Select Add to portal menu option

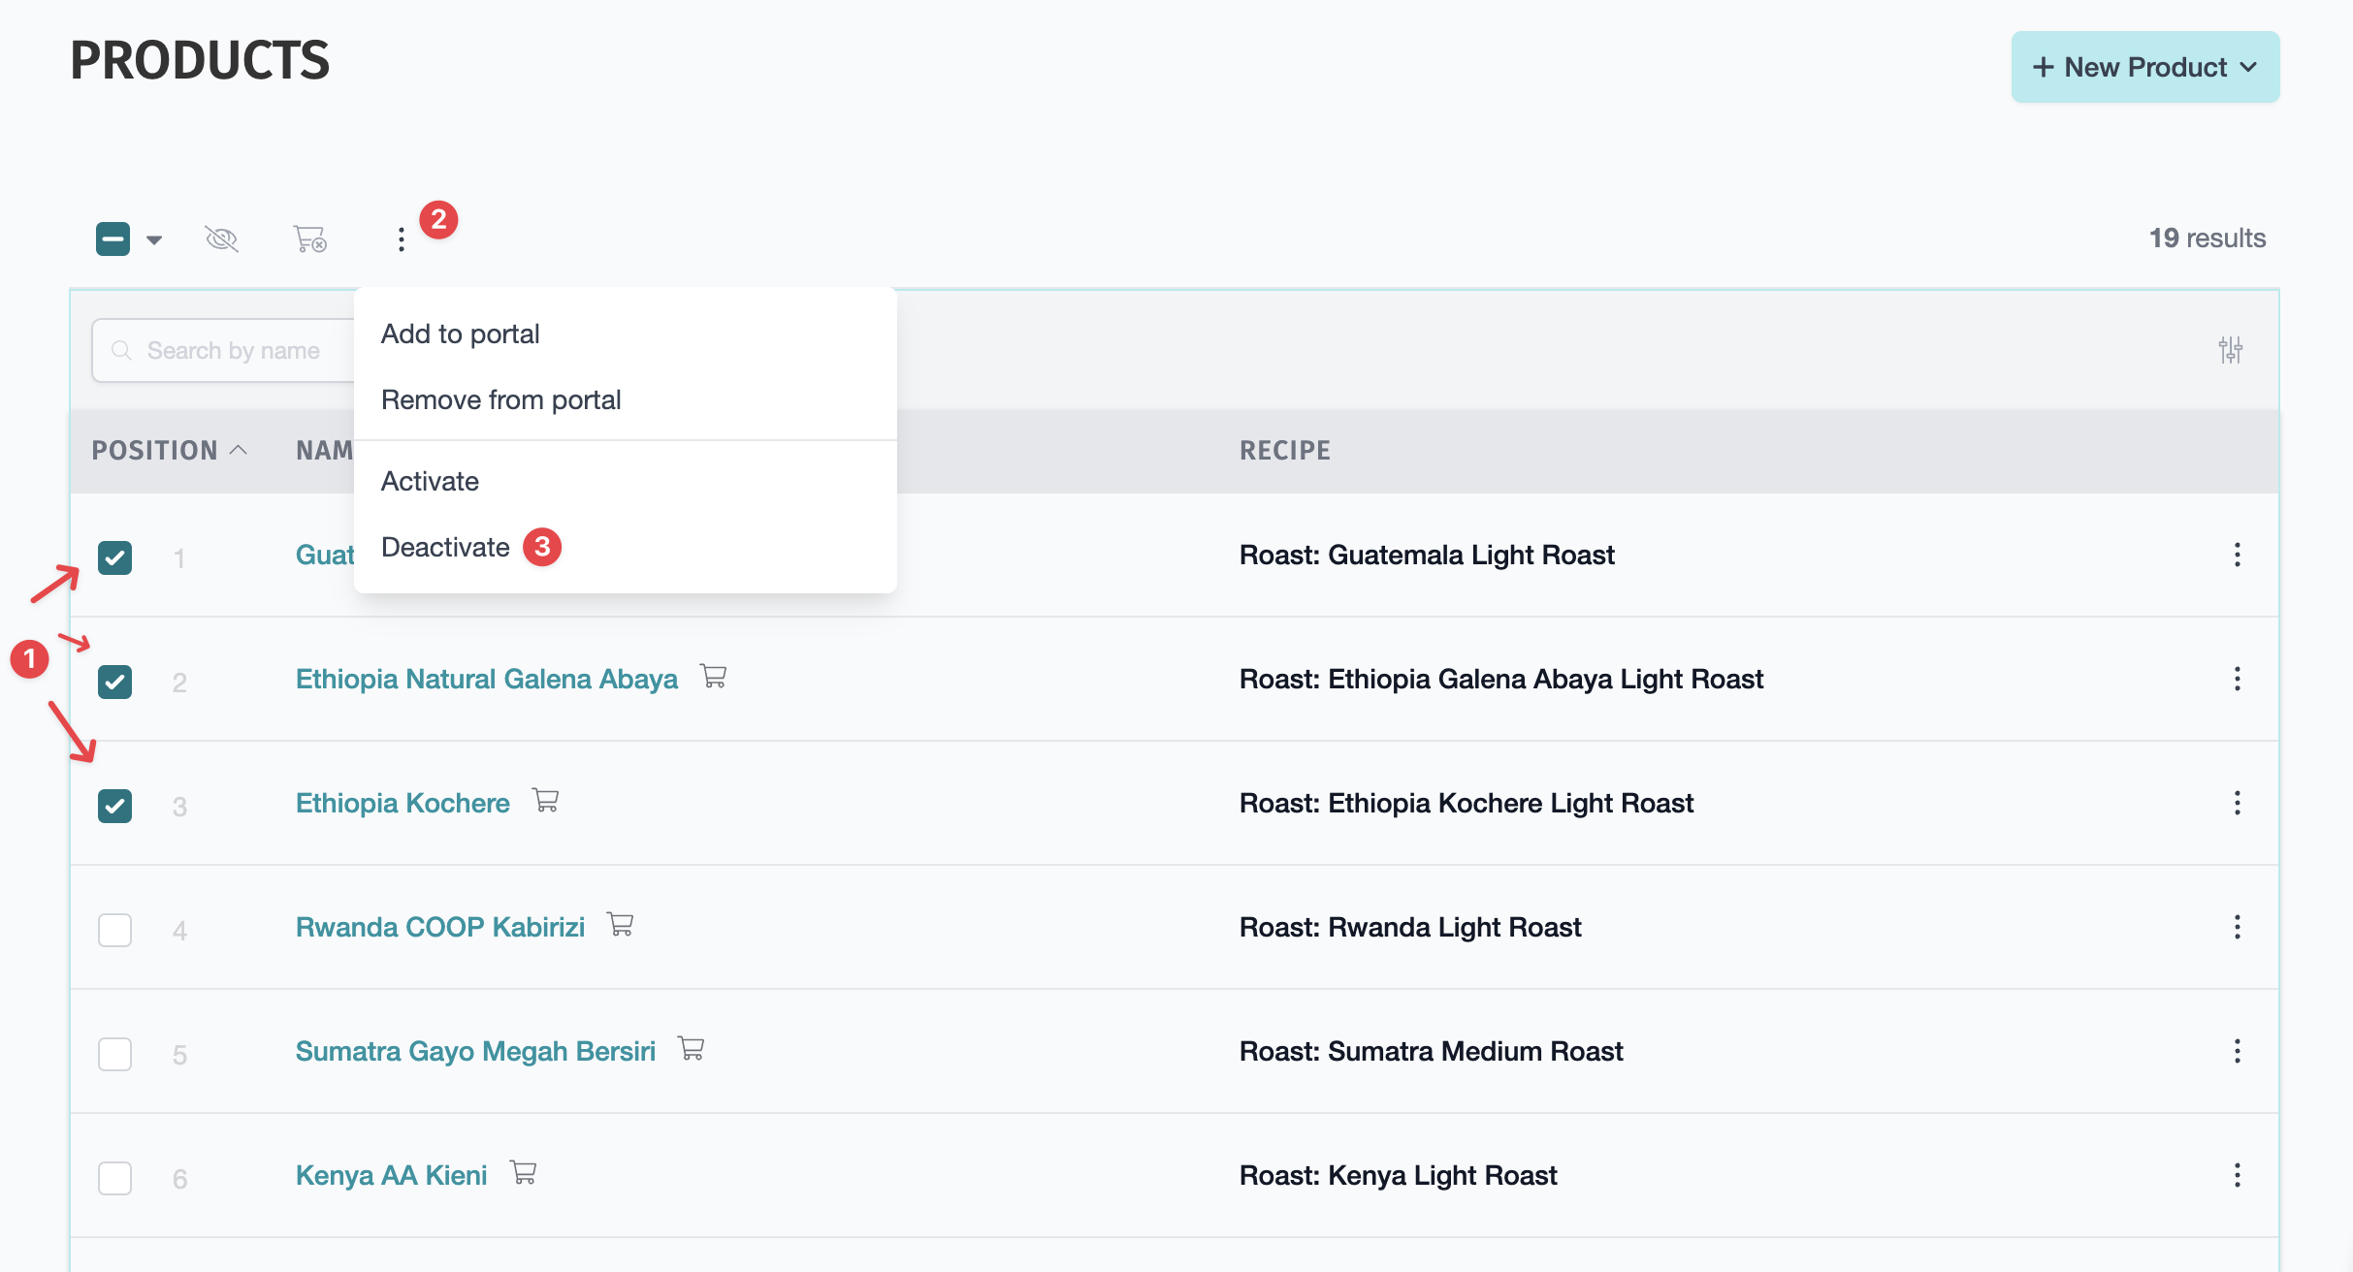(460, 334)
